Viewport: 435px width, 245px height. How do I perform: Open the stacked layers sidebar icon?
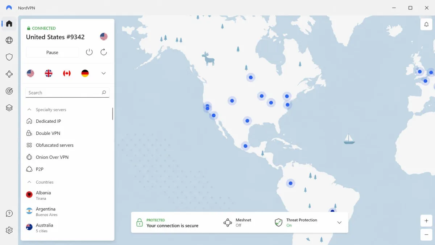(x=9, y=108)
